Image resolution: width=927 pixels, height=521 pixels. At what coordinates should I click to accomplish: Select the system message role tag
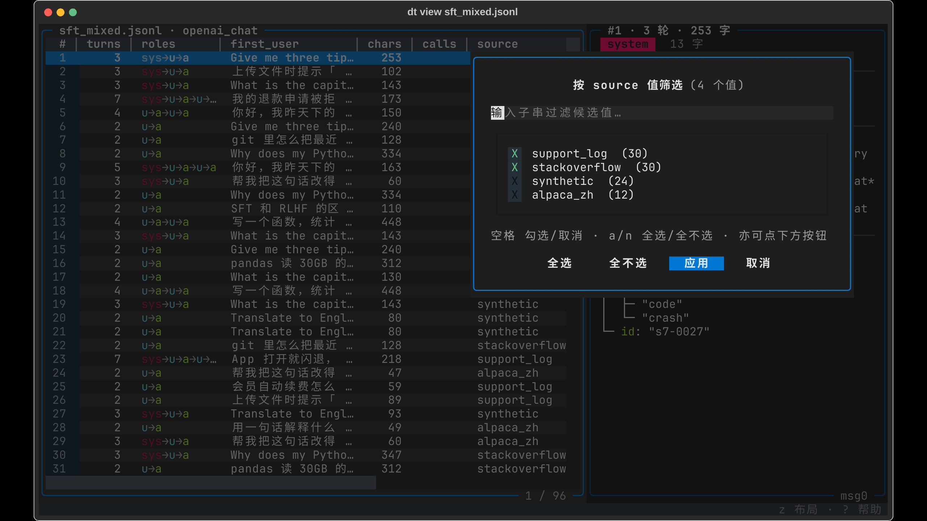pyautogui.click(x=628, y=44)
